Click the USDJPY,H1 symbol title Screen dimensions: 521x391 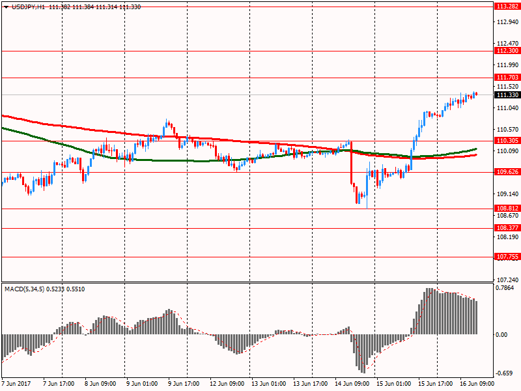pos(28,7)
